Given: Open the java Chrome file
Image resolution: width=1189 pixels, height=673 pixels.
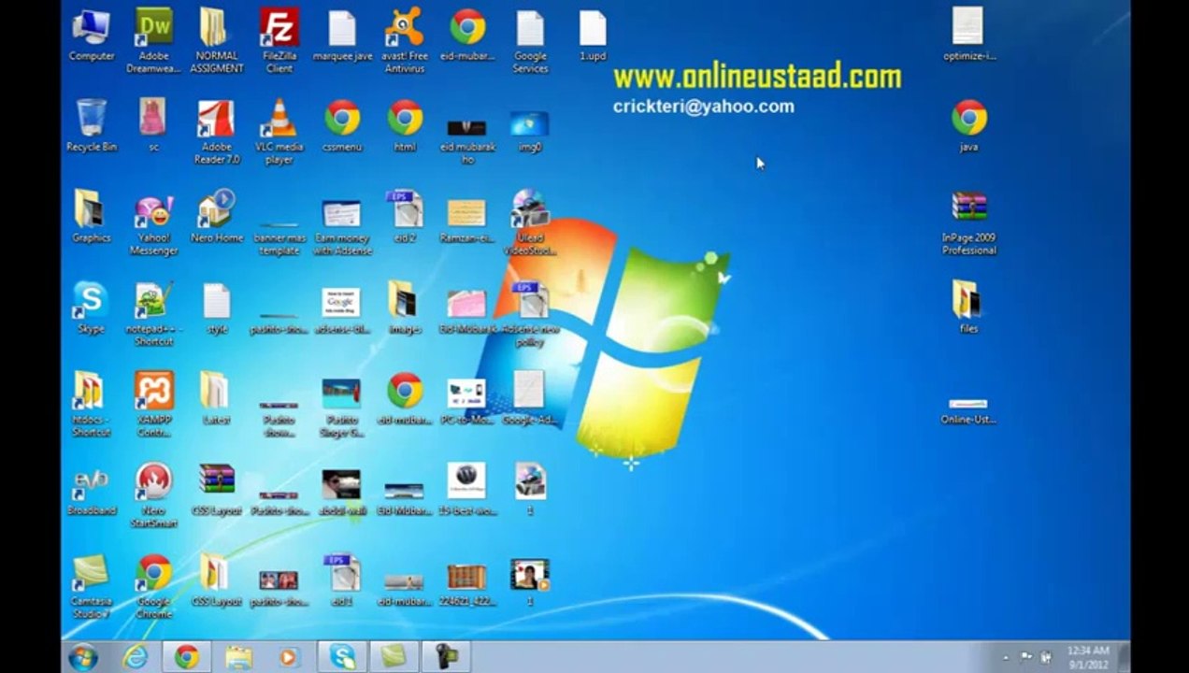Looking at the screenshot, I should [x=968, y=125].
